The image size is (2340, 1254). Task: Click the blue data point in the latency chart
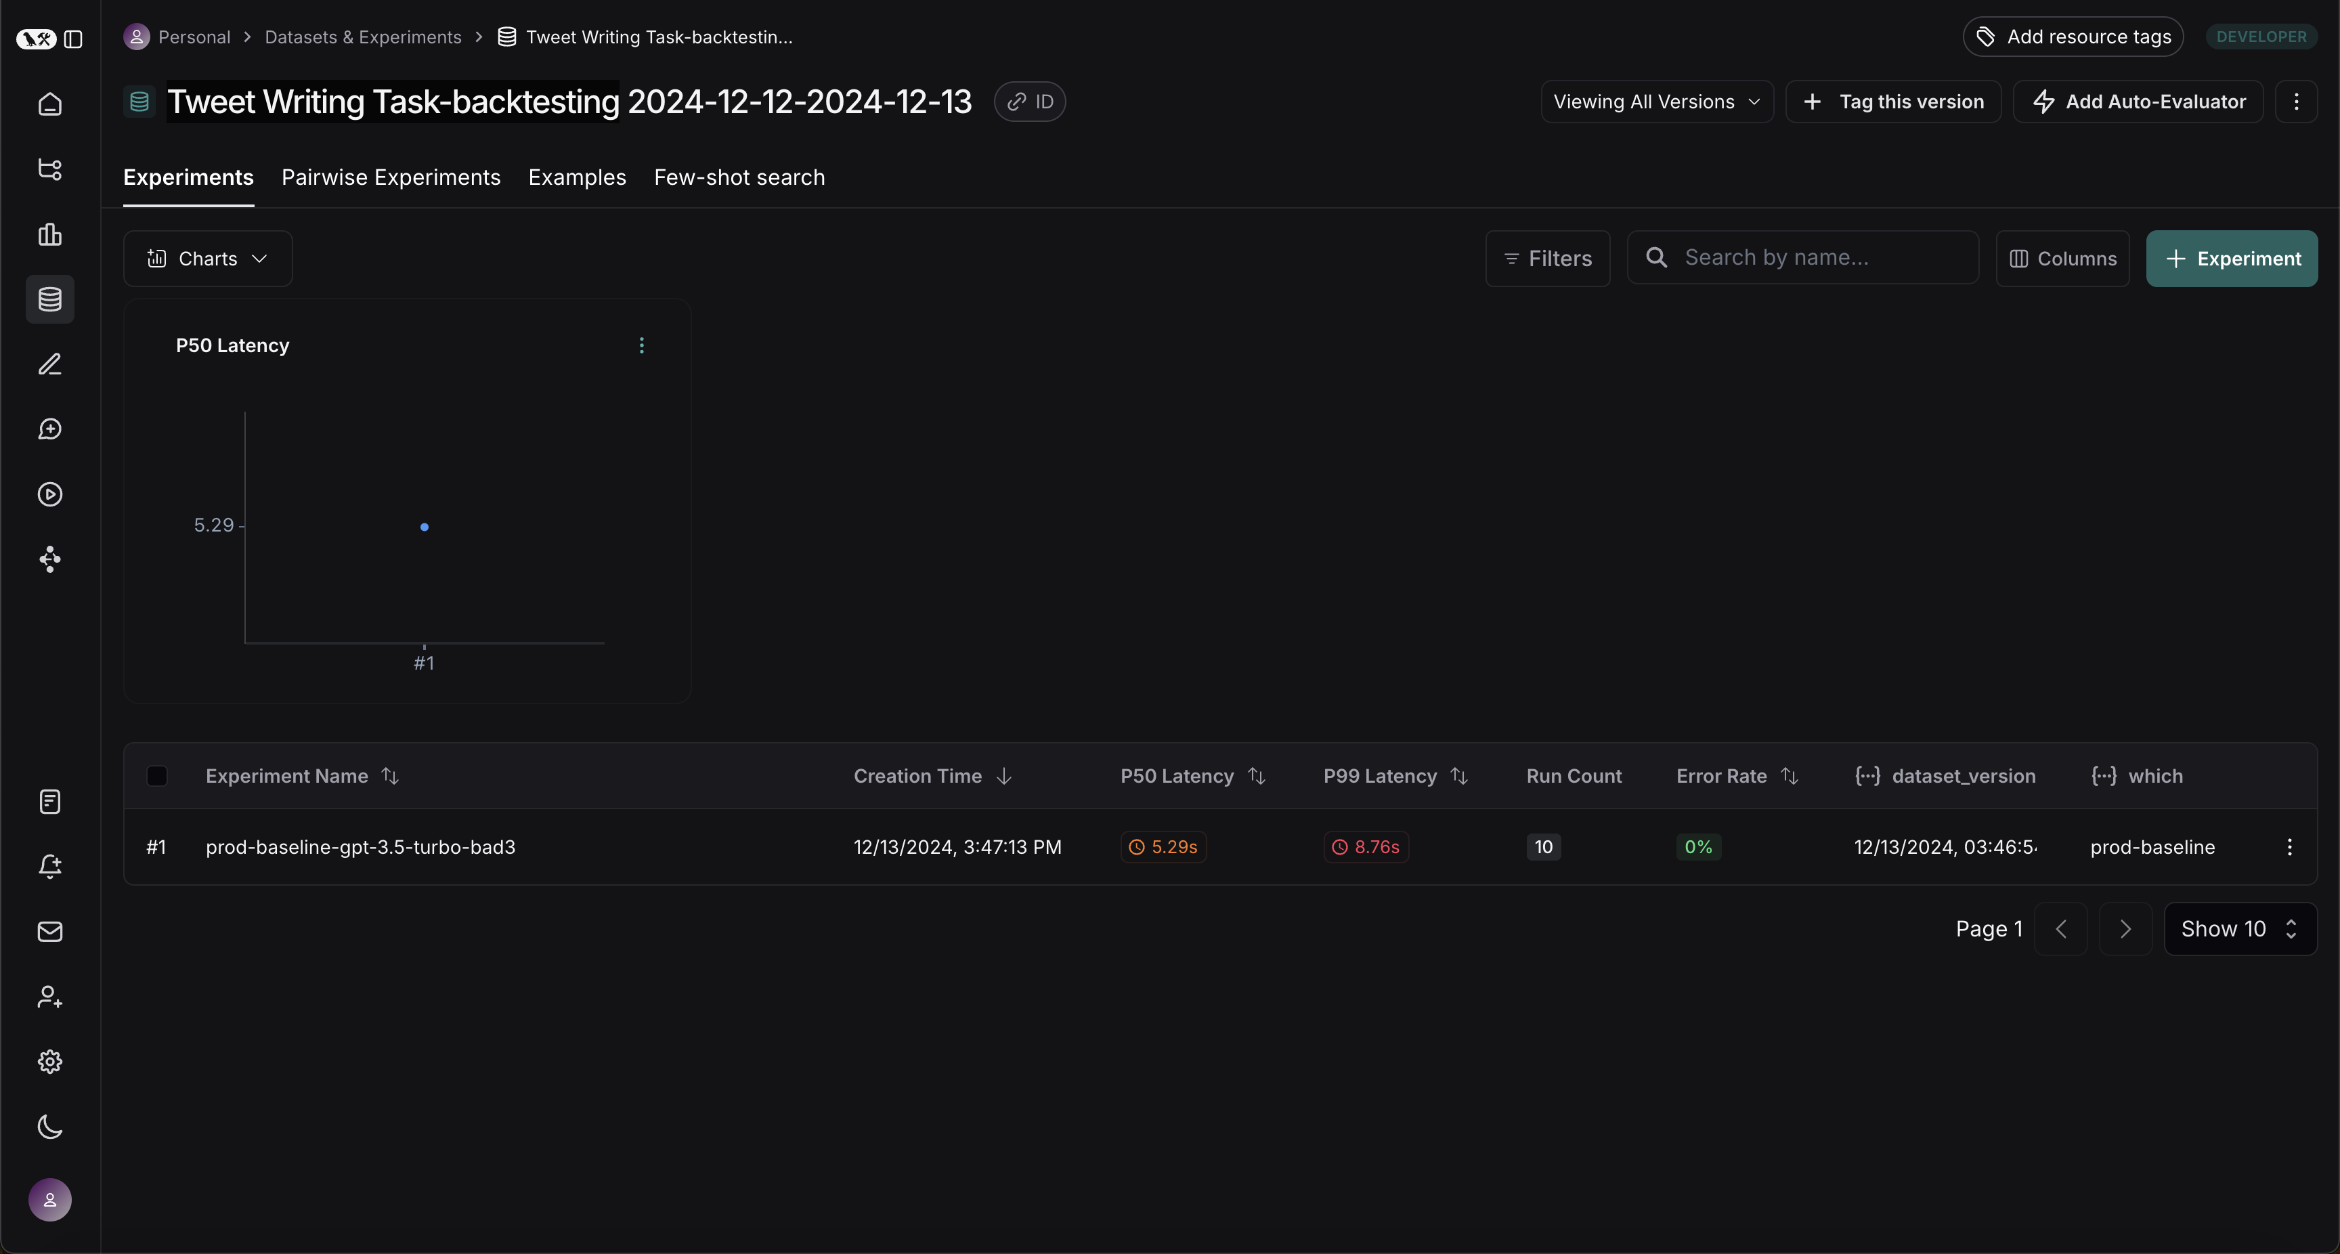425,527
